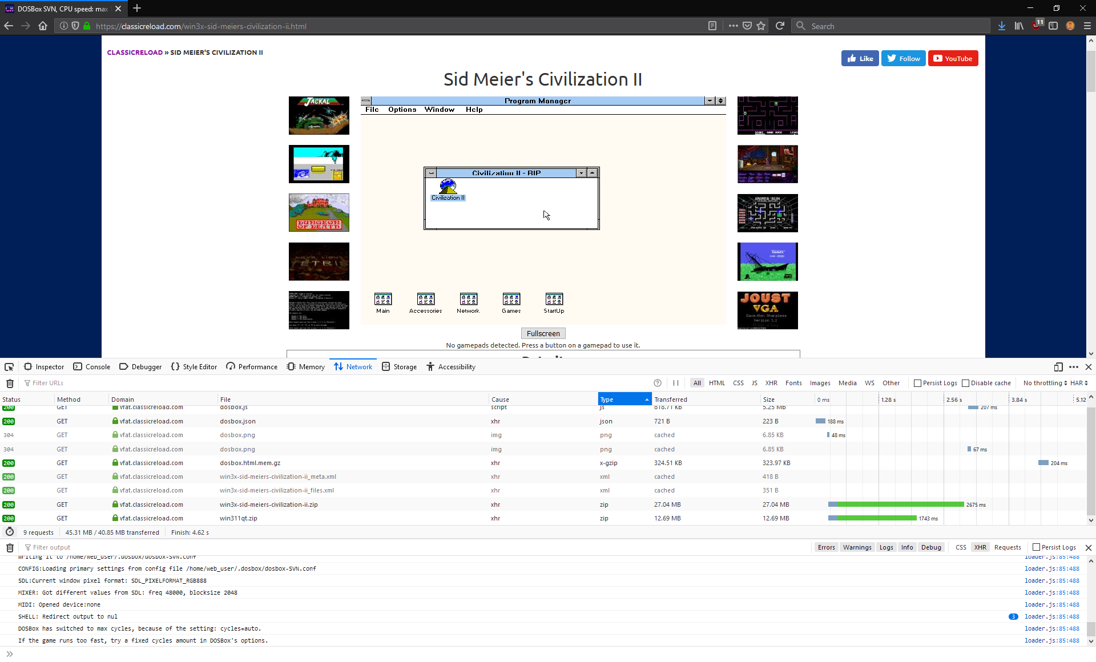Pick an element with the devtools picker icon
Viewport: 1096px width, 662px height.
pos(9,367)
